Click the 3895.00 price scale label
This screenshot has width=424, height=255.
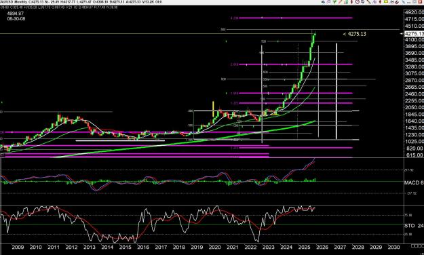(x=415, y=46)
